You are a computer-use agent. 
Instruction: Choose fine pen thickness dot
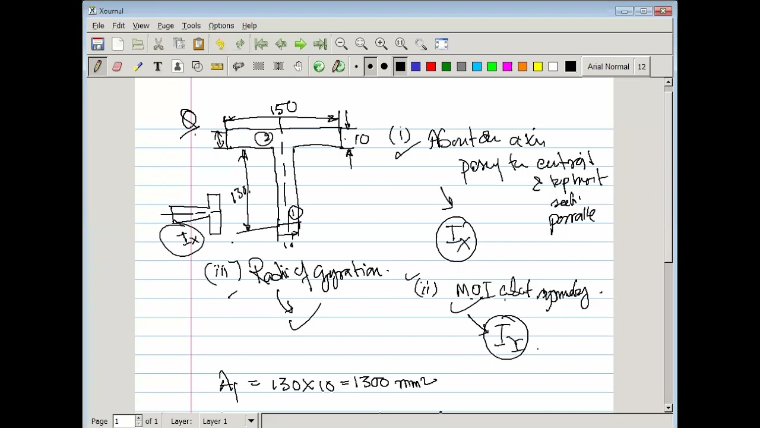[x=356, y=67]
